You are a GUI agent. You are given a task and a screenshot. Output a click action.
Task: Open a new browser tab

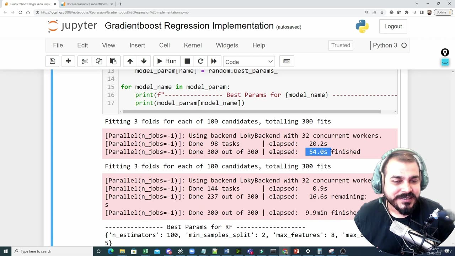pos(121,4)
